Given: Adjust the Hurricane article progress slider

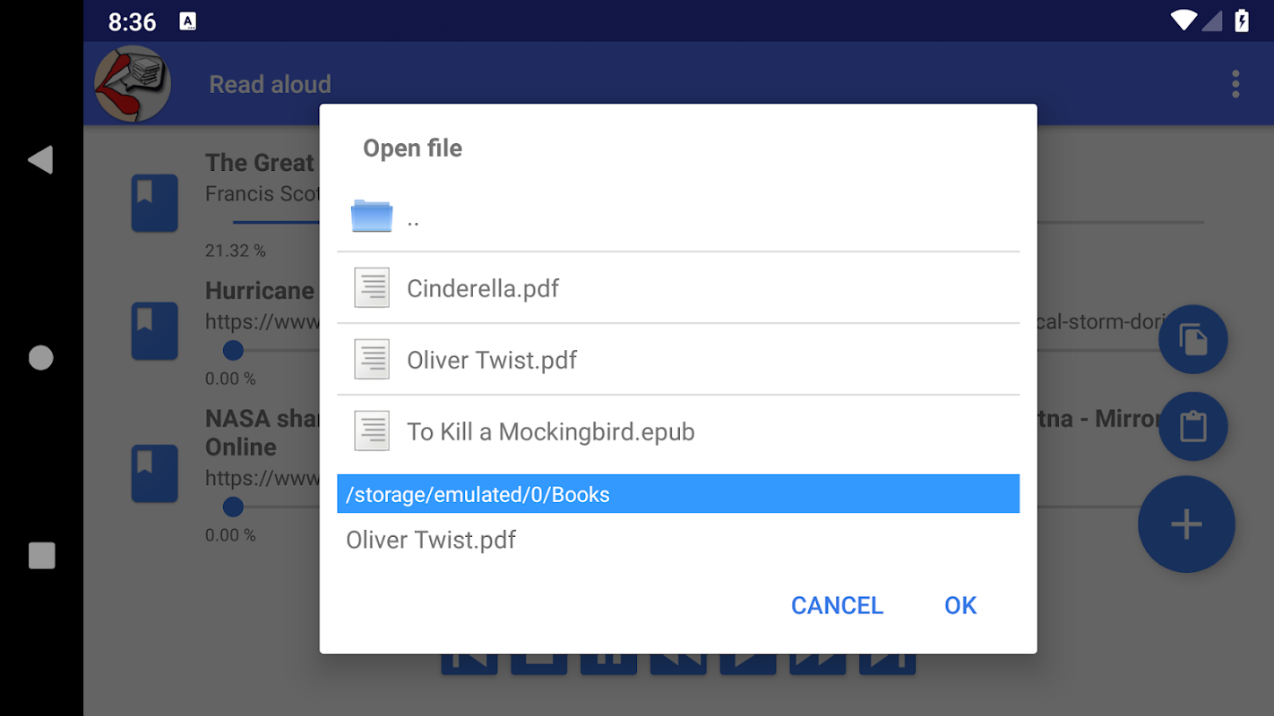Looking at the screenshot, I should (233, 350).
